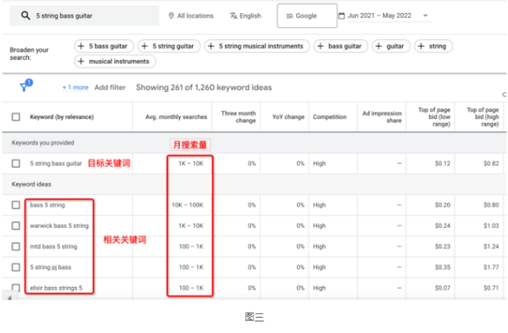Check the warwick bass 5 string row
508x333 pixels.
tap(16, 226)
